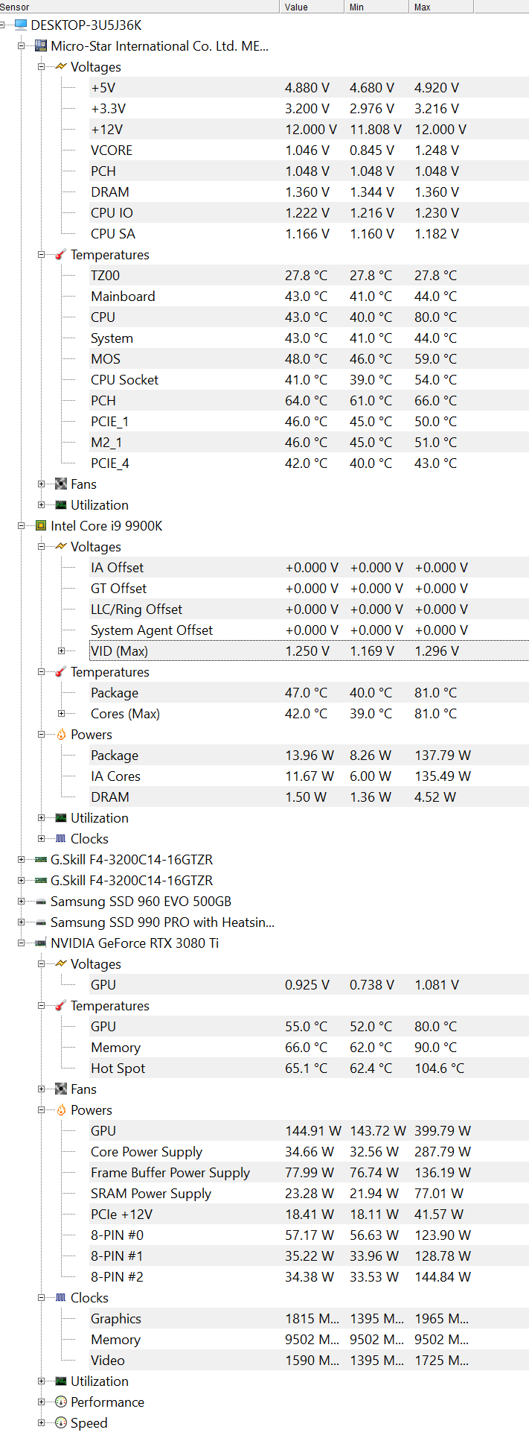Screen dimensions: 529x1447
Task: Collapse the motherboard Voltages section
Action: (x=42, y=66)
